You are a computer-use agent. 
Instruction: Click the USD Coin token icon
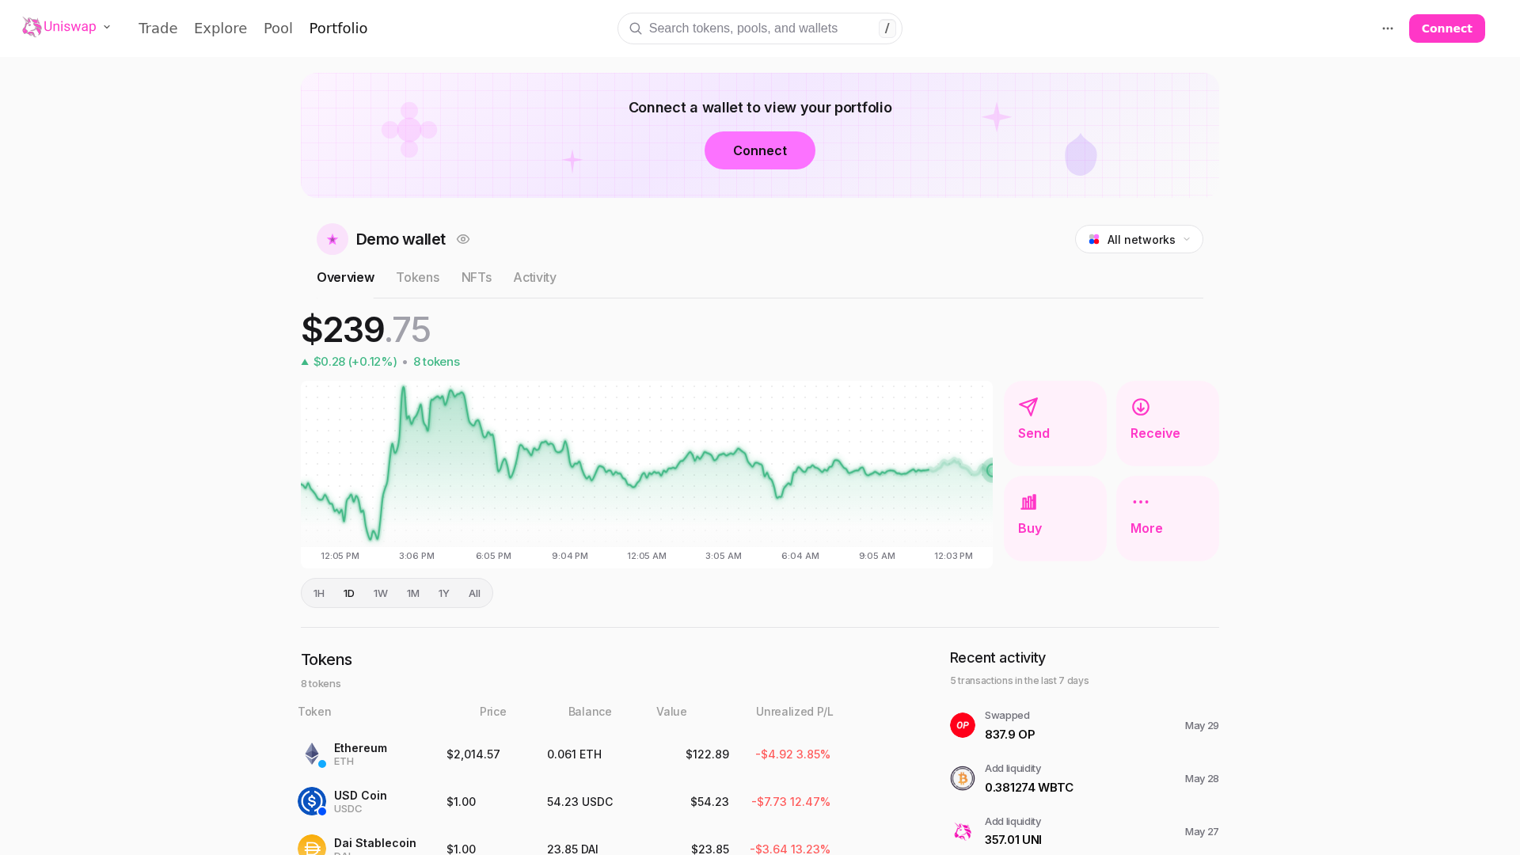click(312, 801)
